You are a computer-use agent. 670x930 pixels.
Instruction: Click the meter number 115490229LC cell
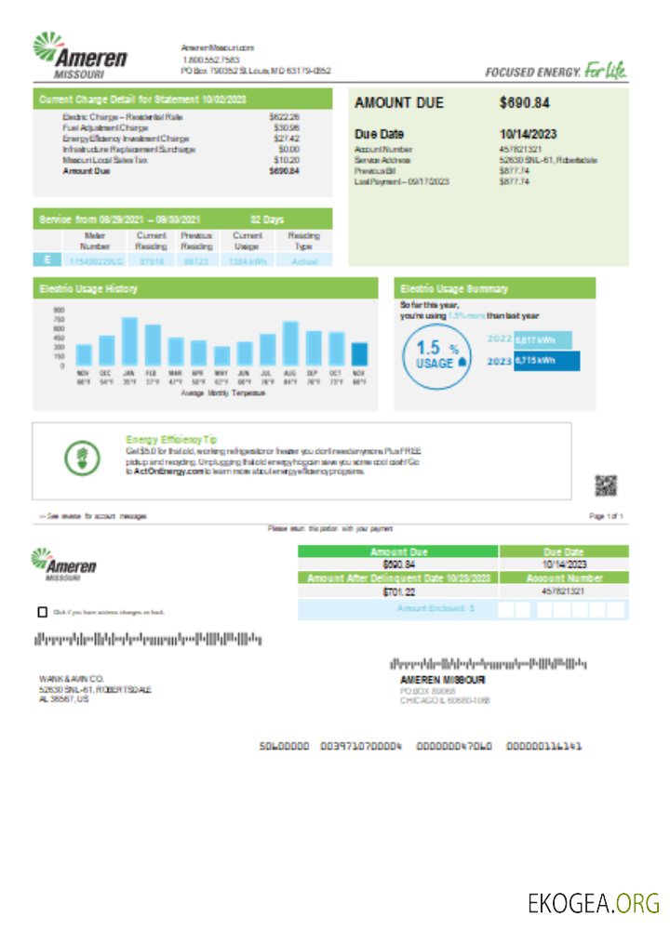(x=96, y=261)
